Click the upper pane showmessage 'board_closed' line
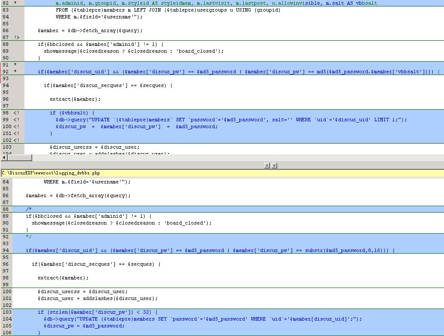The height and width of the screenshot is (336, 444). click(134, 51)
